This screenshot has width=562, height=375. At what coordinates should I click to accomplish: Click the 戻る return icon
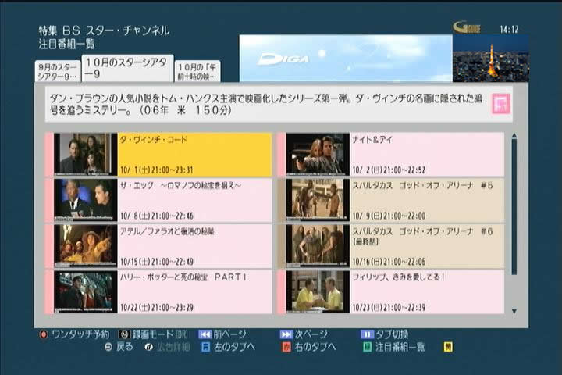click(108, 347)
